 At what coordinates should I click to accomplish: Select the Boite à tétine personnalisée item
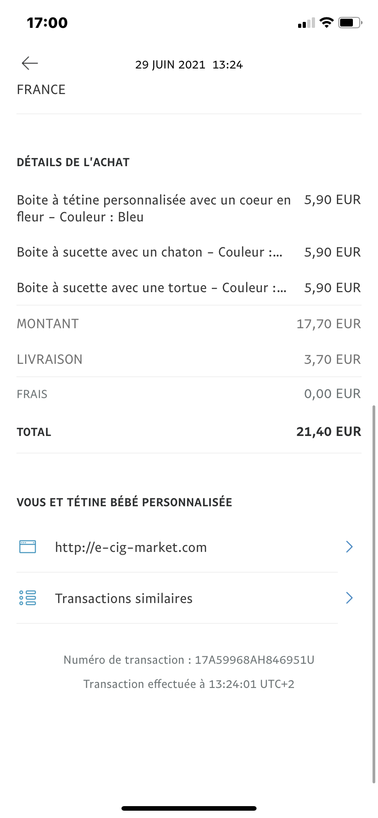tap(153, 208)
